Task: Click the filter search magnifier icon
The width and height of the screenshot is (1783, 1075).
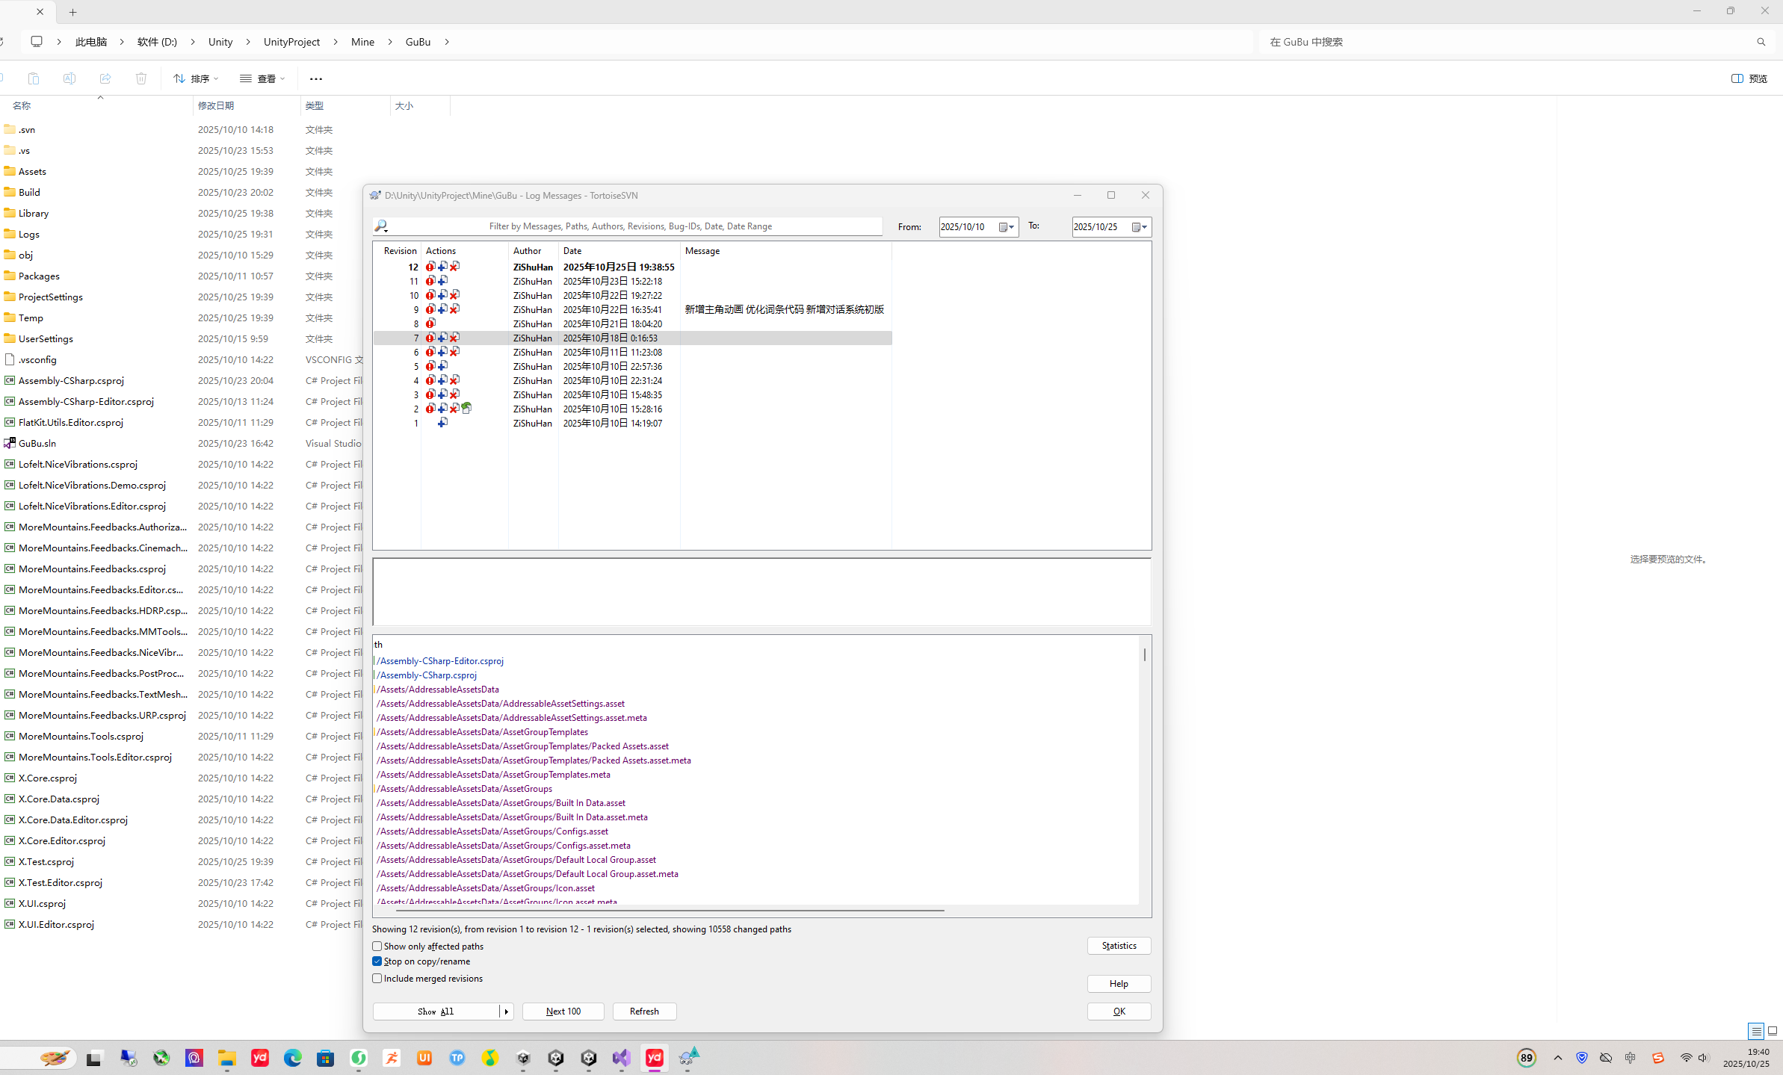Action: pyautogui.click(x=381, y=226)
